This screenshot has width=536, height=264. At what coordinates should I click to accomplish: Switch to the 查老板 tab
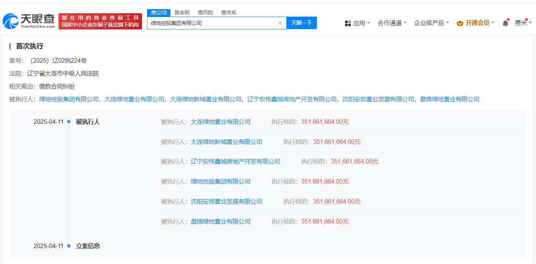[182, 12]
